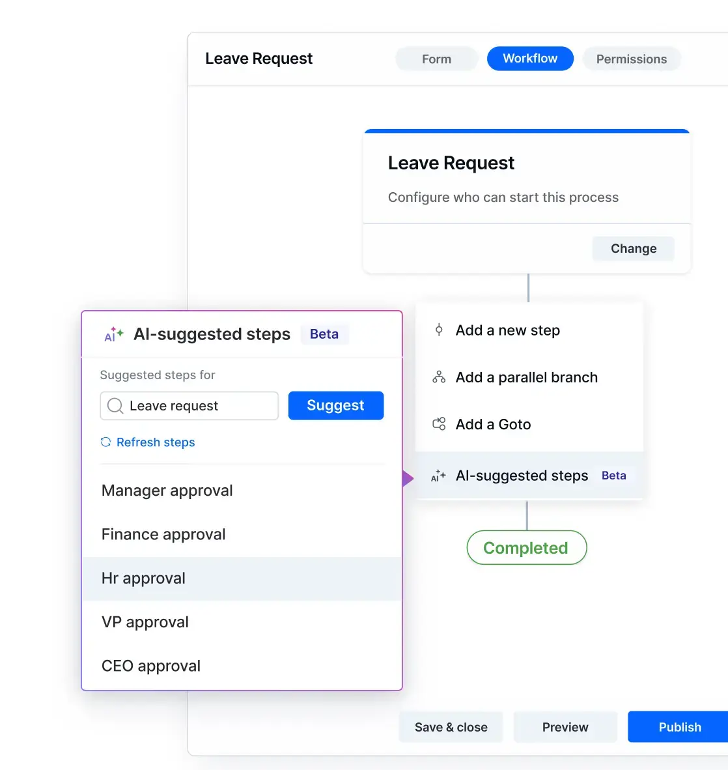The image size is (728, 770).
Task: Switch to the Form tab
Action: pyautogui.click(x=436, y=59)
